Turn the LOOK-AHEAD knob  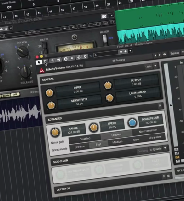pyautogui.click(x=109, y=98)
